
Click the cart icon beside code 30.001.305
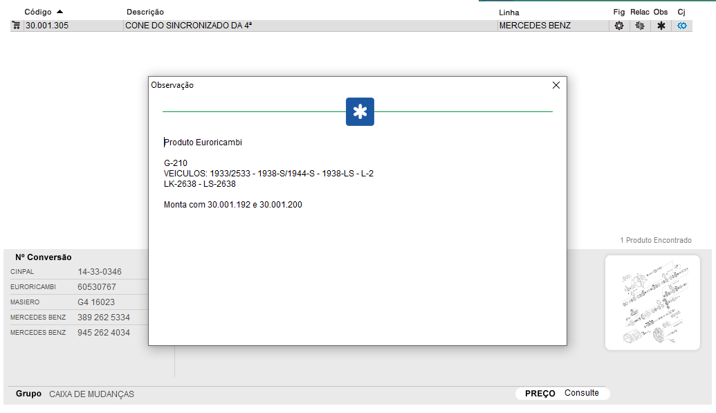tap(16, 26)
